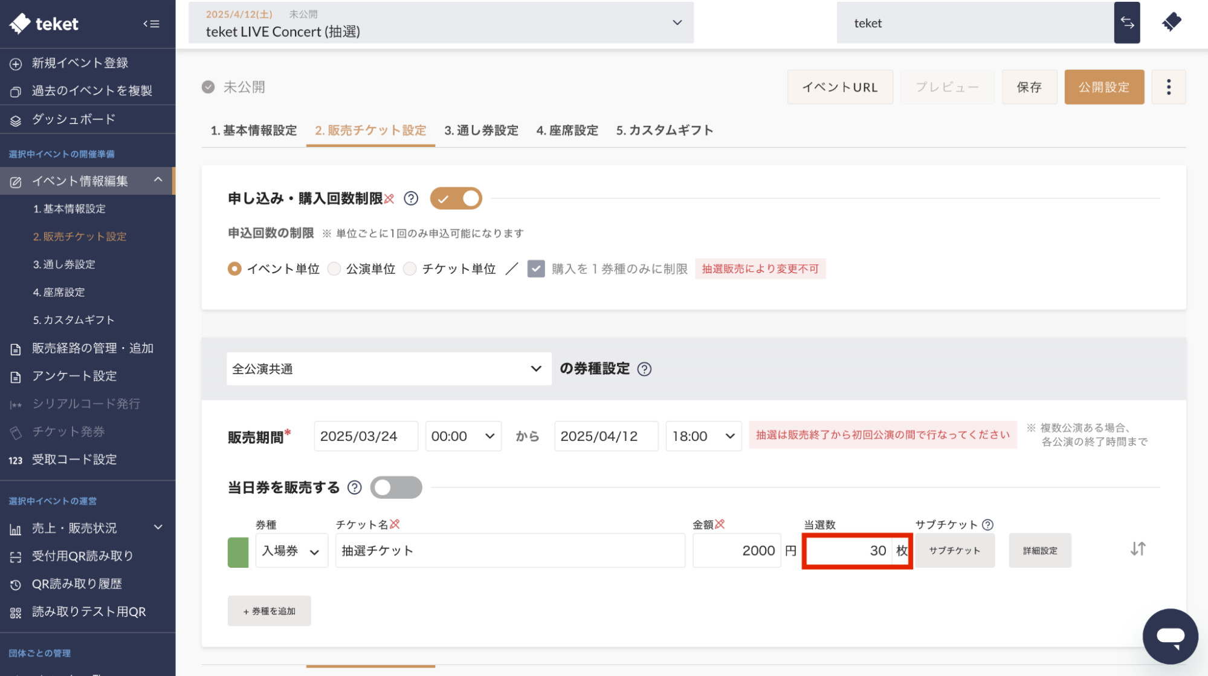This screenshot has height=676, width=1208.
Task: Click the サブチケット button
Action: click(x=955, y=550)
